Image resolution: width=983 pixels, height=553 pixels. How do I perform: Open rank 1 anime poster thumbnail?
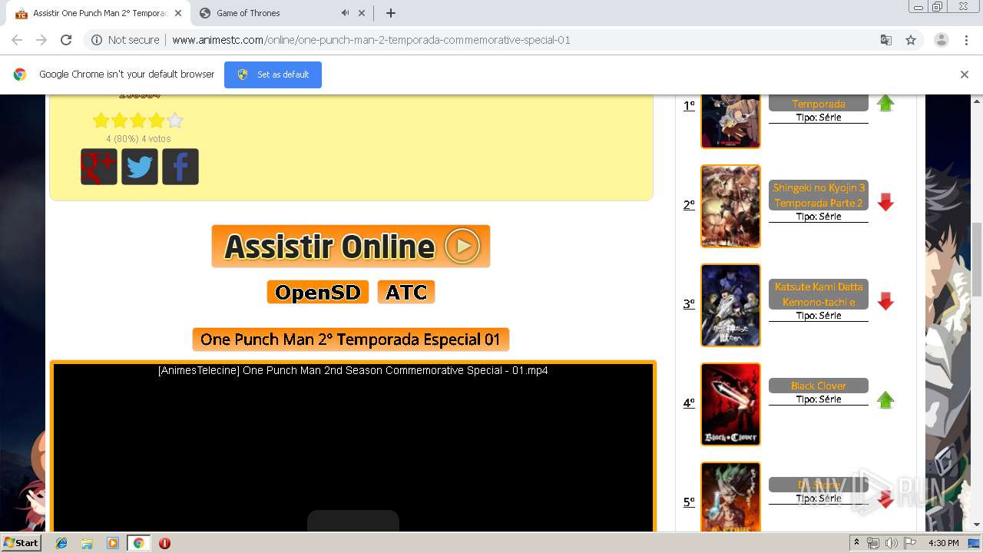(x=730, y=121)
